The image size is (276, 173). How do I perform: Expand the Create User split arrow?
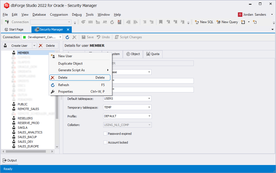tap(34, 46)
